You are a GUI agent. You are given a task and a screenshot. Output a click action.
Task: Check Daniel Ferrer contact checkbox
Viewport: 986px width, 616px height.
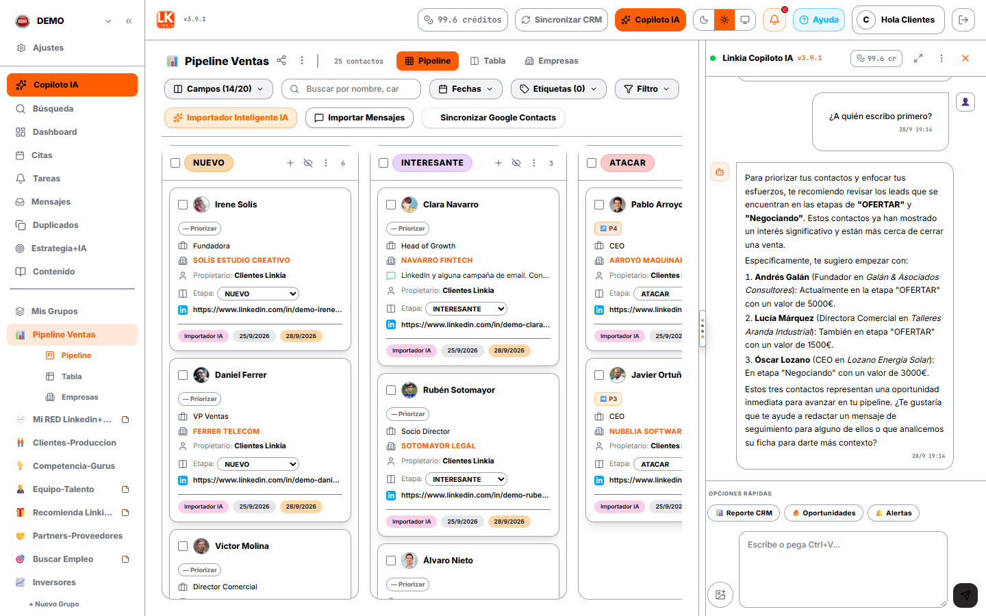click(x=183, y=375)
